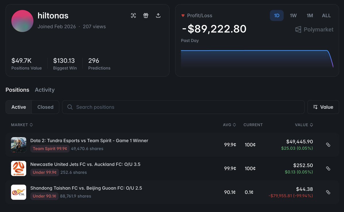This screenshot has height=212, width=344.
Task: Click the -$89,222.80 profit/loss amount
Action: point(214,29)
